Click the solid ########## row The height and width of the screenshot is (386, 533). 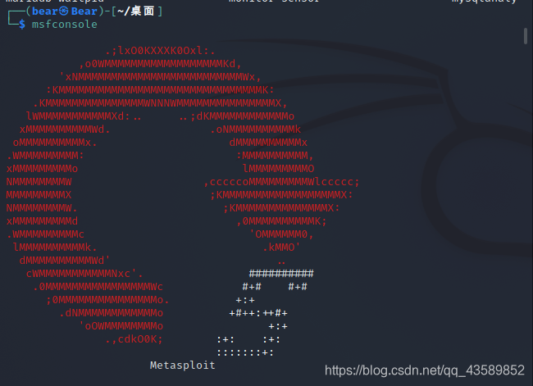point(281,273)
